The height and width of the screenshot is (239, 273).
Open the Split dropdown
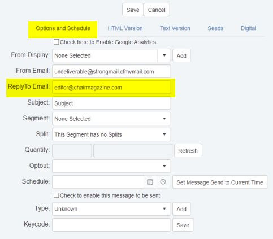point(111,134)
